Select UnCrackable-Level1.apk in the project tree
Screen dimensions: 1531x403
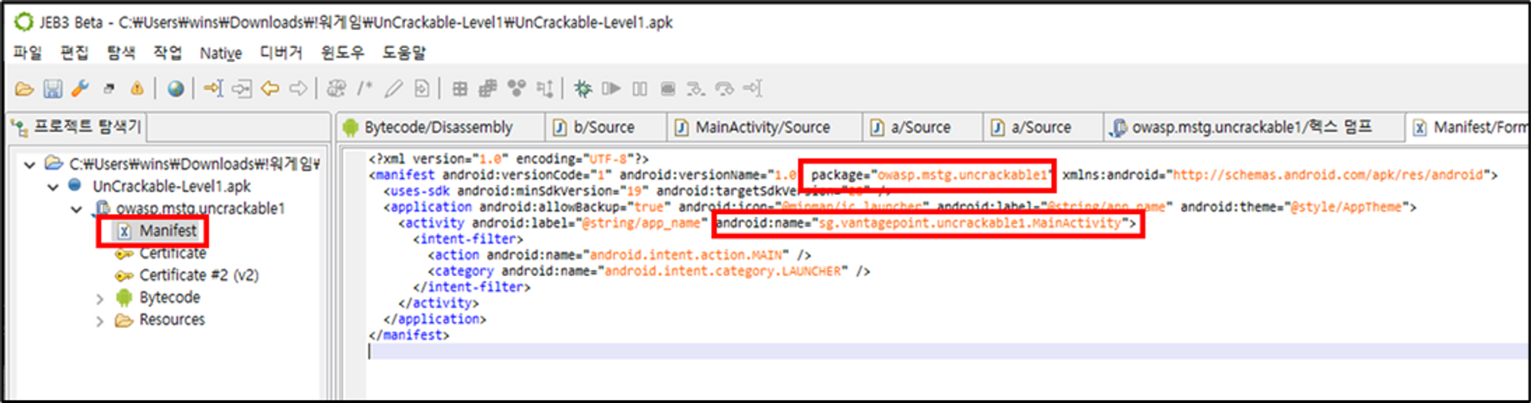(x=171, y=187)
